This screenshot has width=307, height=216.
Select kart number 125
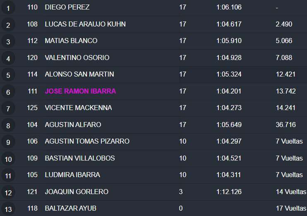point(32,108)
